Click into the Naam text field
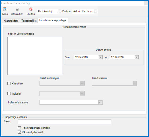Viewport: 149px width, 137px height. [x=65, y=122]
